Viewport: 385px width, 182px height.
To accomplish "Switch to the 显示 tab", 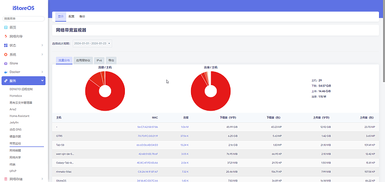I will tap(61, 16).
